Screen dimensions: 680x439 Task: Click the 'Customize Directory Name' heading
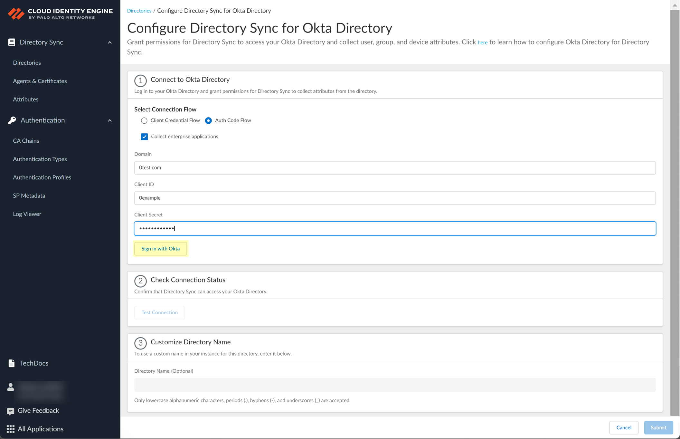(x=191, y=342)
